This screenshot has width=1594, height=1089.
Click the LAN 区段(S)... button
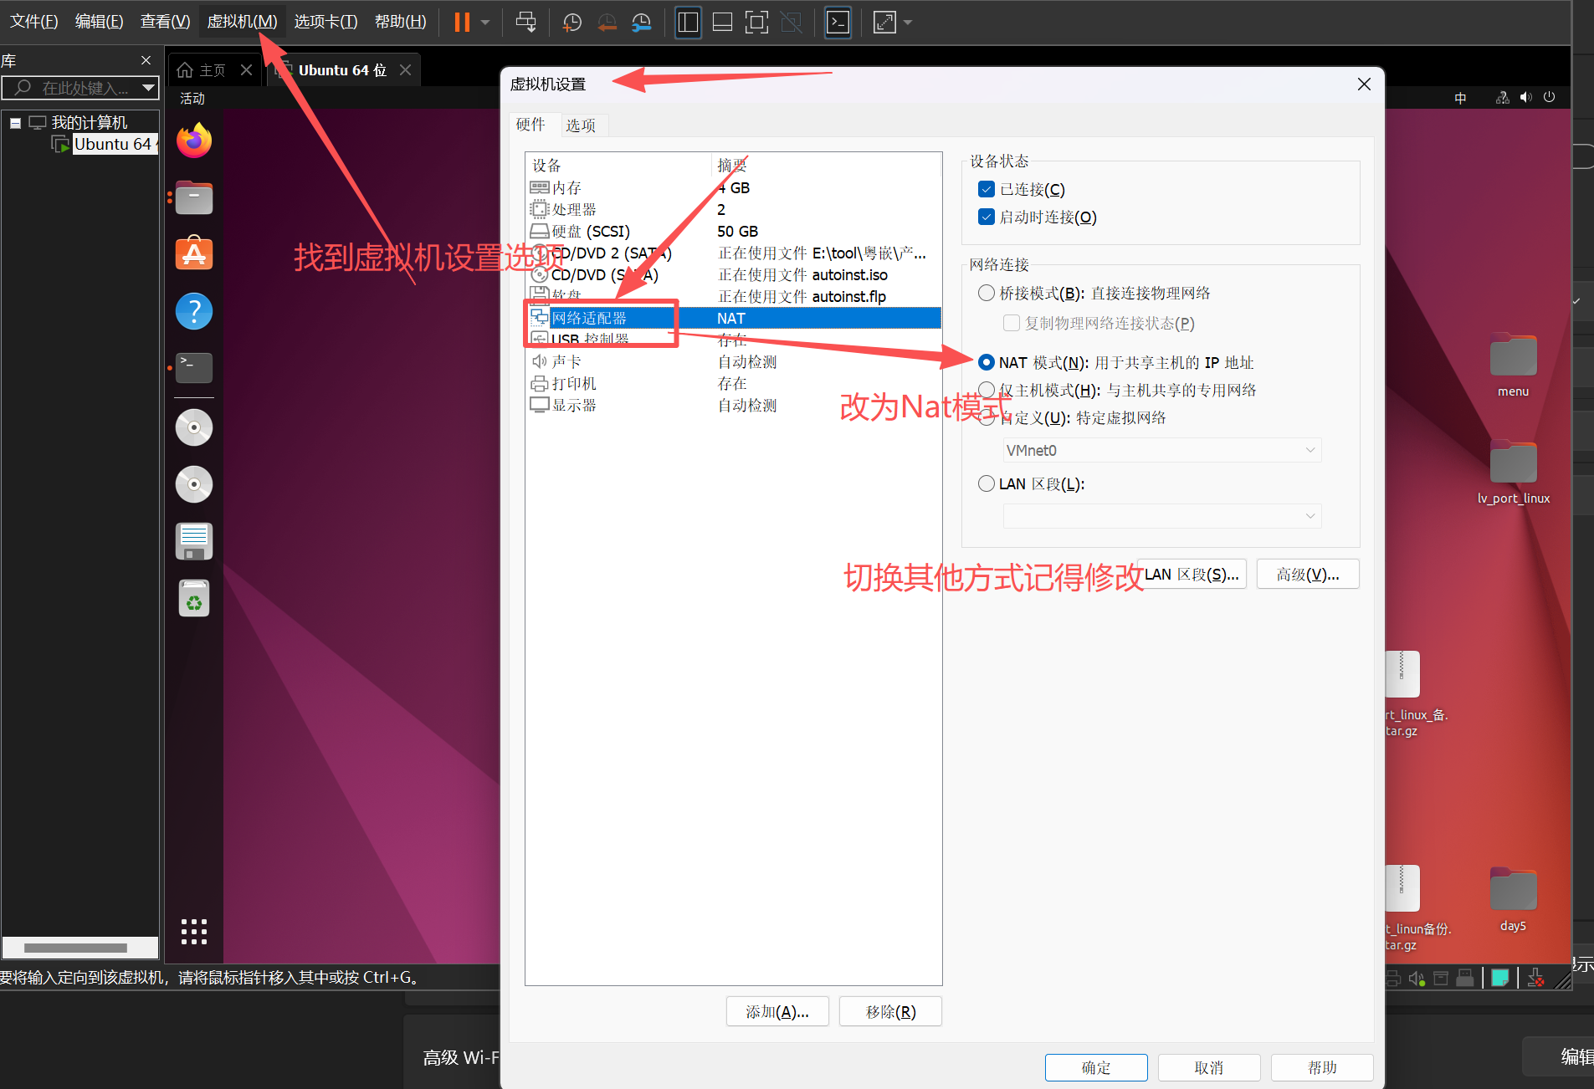click(x=1192, y=575)
